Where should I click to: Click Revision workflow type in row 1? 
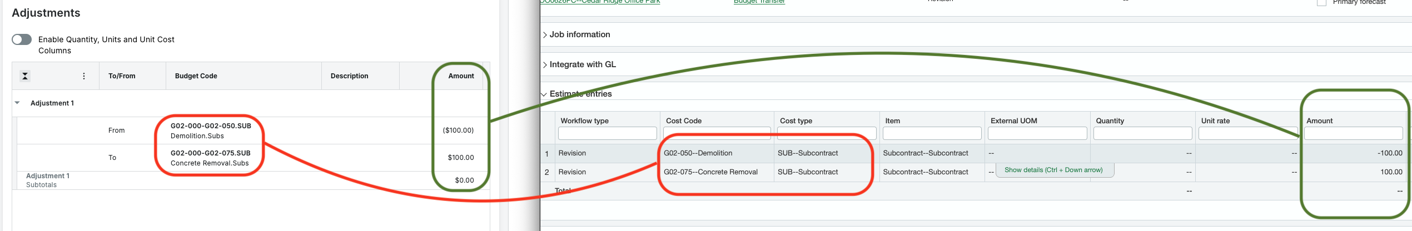click(572, 153)
